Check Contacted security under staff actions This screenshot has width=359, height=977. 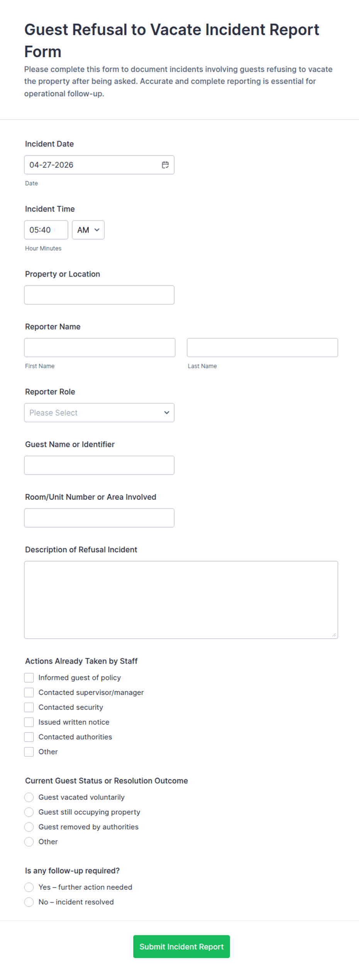(29, 707)
